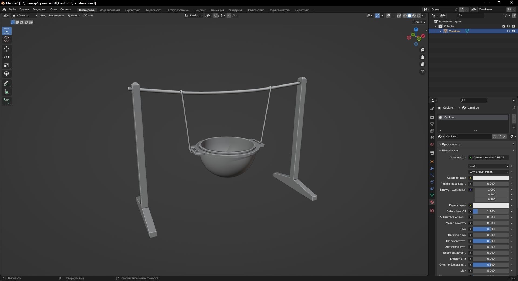Toggle proportional editing button
Screen dimensions: 518x281
tap(229, 16)
